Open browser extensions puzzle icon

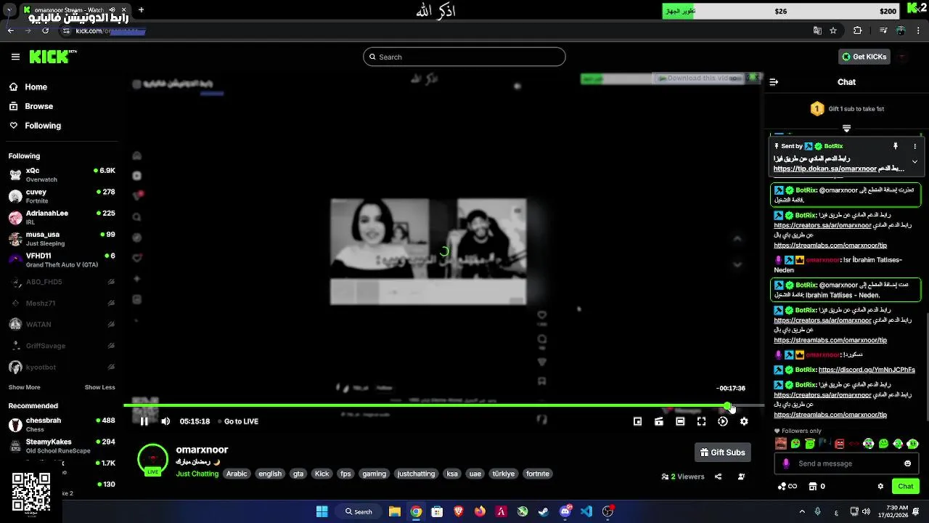tap(857, 31)
